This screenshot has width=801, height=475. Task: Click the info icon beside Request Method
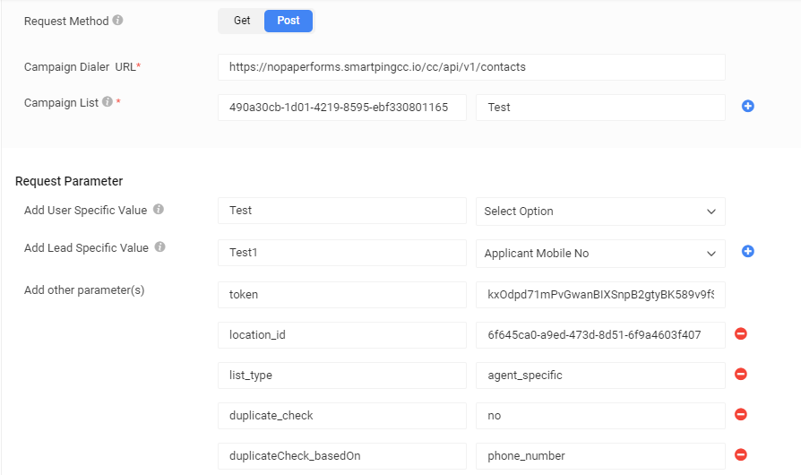118,21
